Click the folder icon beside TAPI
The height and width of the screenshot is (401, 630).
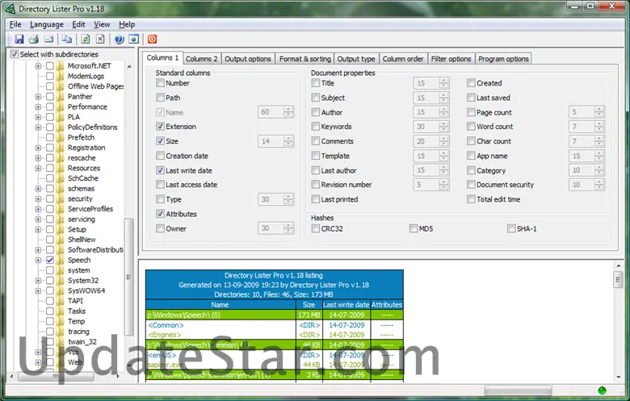point(61,301)
